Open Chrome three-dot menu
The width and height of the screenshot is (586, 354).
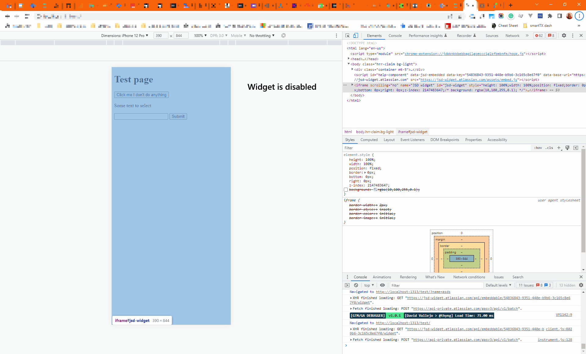579,16
